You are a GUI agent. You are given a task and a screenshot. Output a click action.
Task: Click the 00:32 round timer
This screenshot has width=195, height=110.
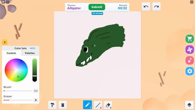point(122,8)
